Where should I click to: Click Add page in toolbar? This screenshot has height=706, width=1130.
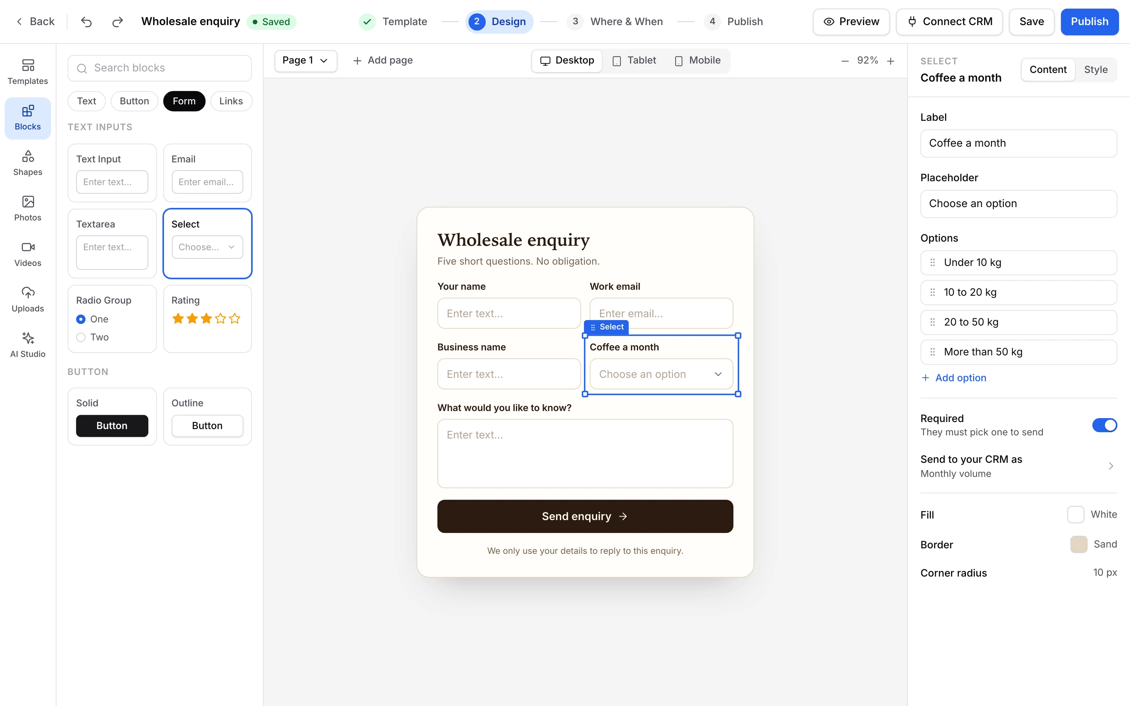pyautogui.click(x=383, y=61)
